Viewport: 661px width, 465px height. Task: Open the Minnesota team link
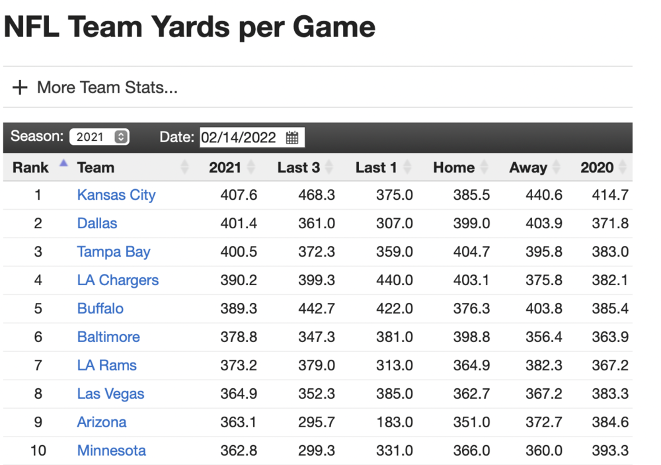point(112,451)
